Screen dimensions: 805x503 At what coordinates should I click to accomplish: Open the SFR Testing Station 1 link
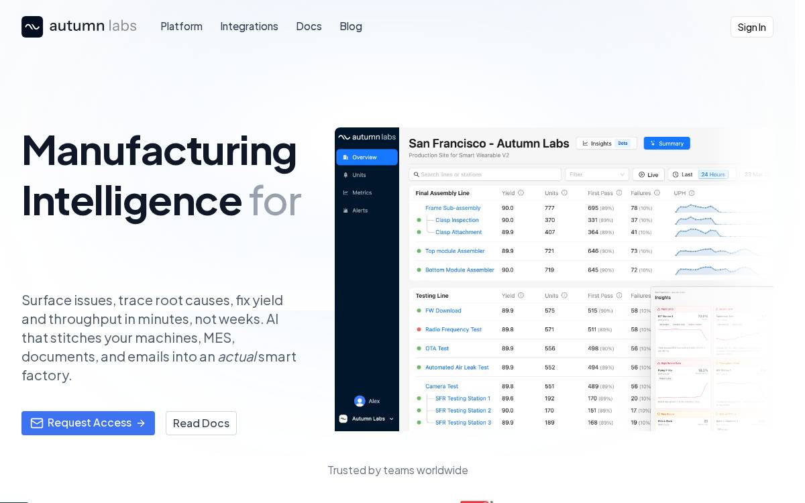(463, 398)
